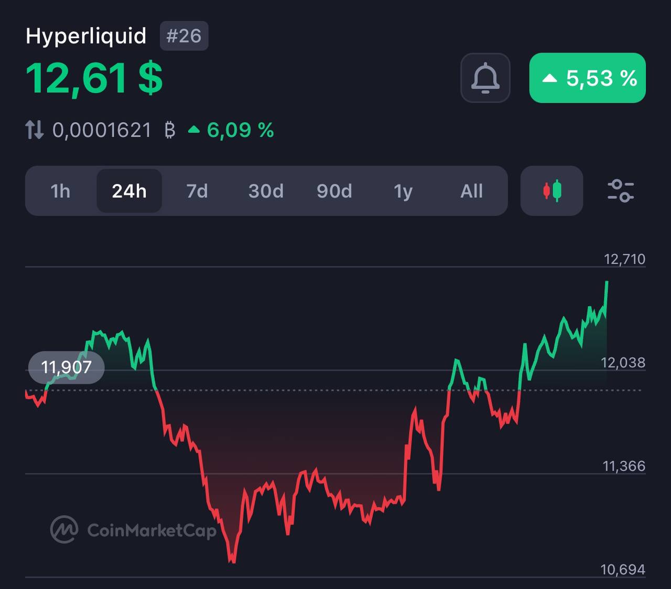The height and width of the screenshot is (589, 671).
Task: Open chart settings sliders icon
Action: click(x=621, y=191)
